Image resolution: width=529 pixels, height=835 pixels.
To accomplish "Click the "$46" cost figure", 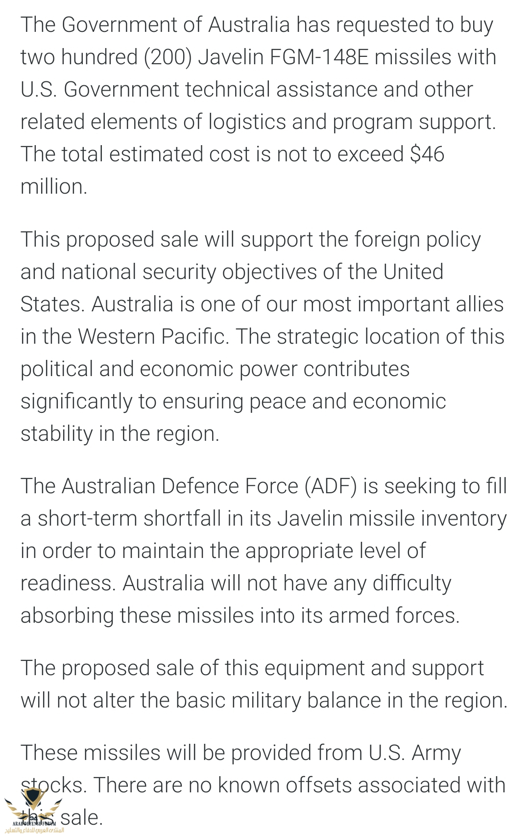I will click(427, 154).
